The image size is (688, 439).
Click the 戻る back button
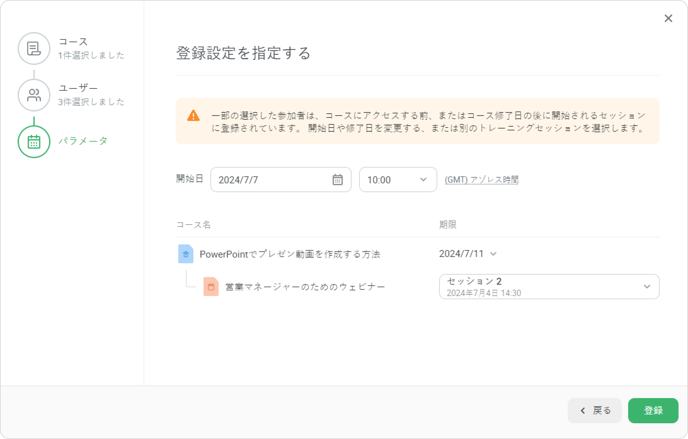[594, 410]
